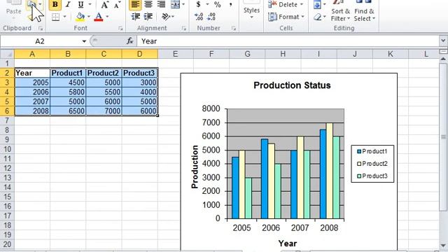
Task: Select row 10 header
Action: [7, 149]
